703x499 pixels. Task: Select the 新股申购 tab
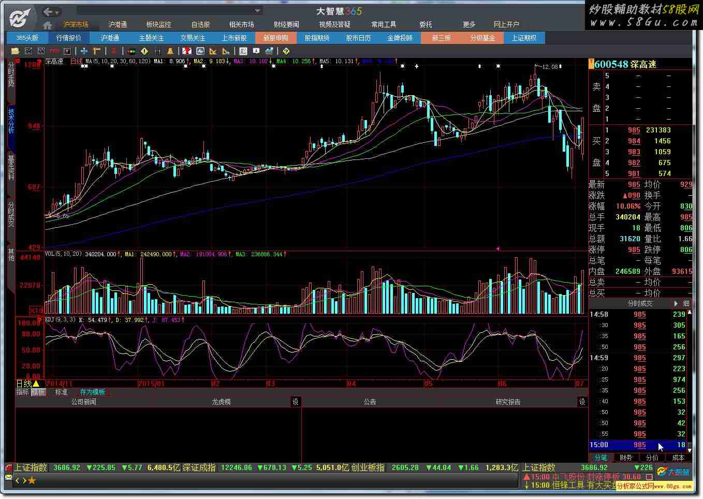click(275, 38)
